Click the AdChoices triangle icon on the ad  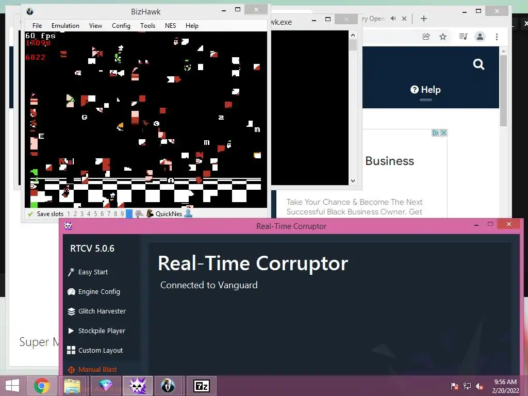pos(435,133)
